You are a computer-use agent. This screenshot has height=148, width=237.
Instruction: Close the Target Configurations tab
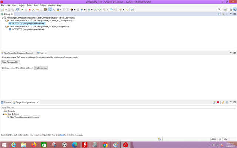coord(37,102)
